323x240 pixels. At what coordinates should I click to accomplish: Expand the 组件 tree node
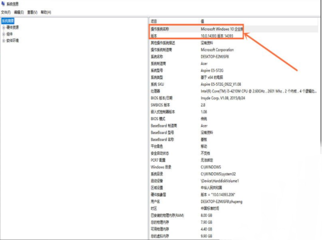pos(3,33)
